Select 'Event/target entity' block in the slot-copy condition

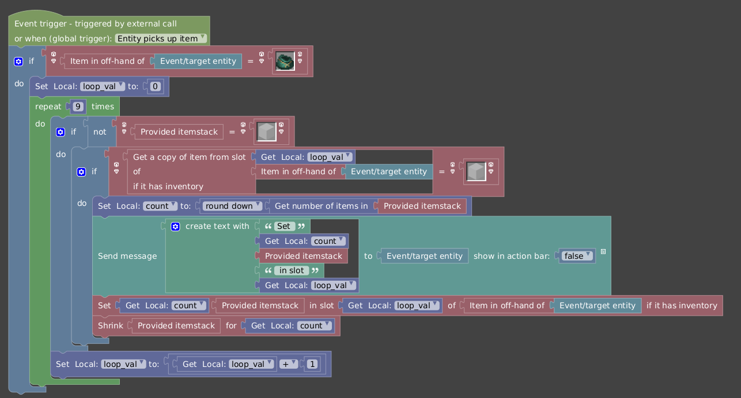click(389, 171)
